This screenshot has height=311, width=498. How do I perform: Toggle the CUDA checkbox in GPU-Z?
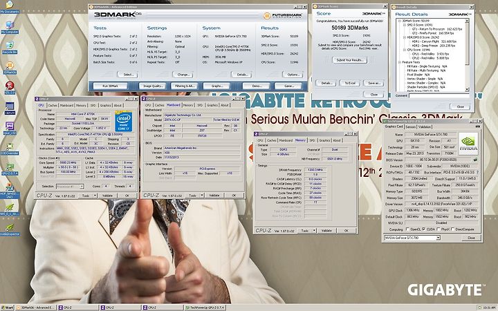pos(424,229)
